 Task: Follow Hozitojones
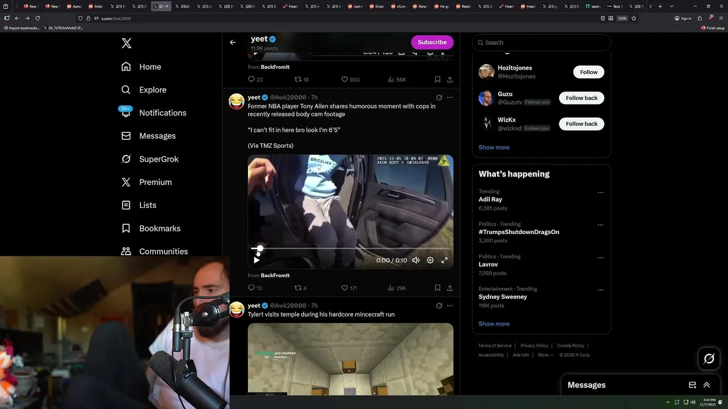(589, 72)
